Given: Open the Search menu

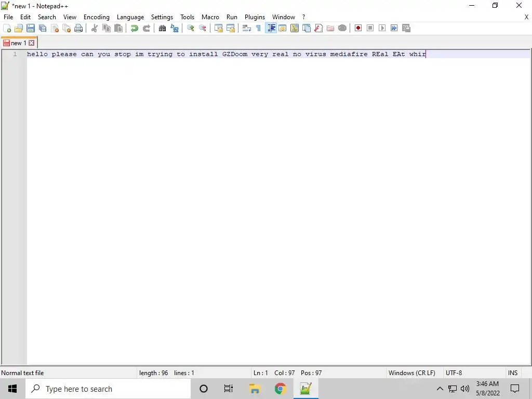Looking at the screenshot, I should 47,17.
